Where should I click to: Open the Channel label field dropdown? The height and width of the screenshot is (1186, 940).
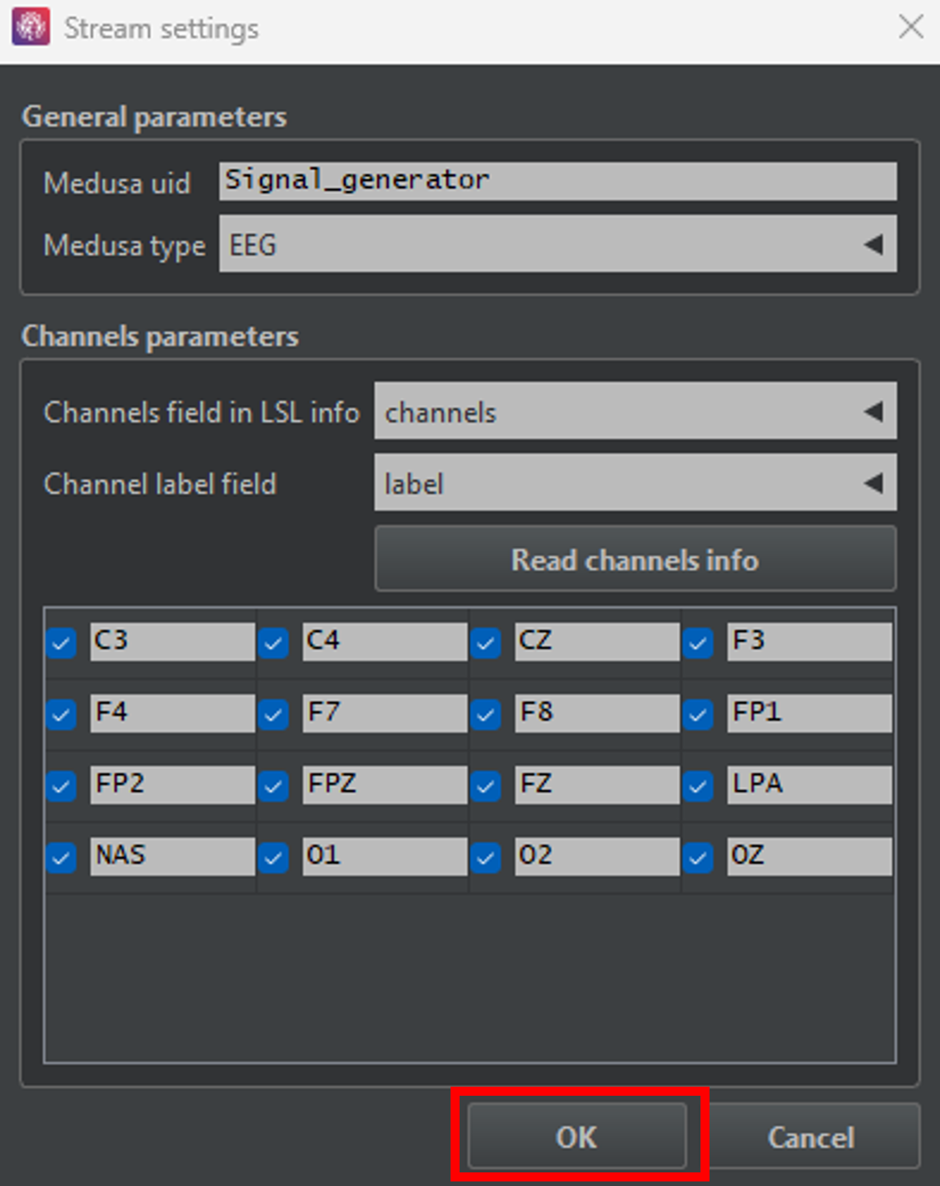635,483
